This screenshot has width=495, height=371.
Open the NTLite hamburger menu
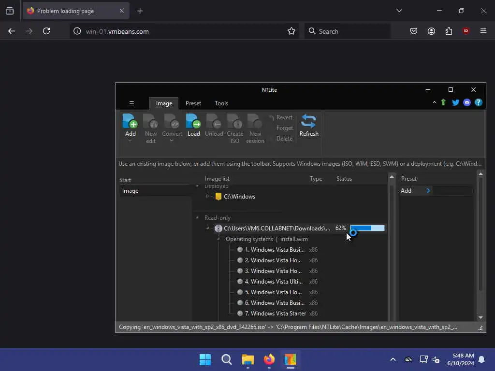click(131, 103)
